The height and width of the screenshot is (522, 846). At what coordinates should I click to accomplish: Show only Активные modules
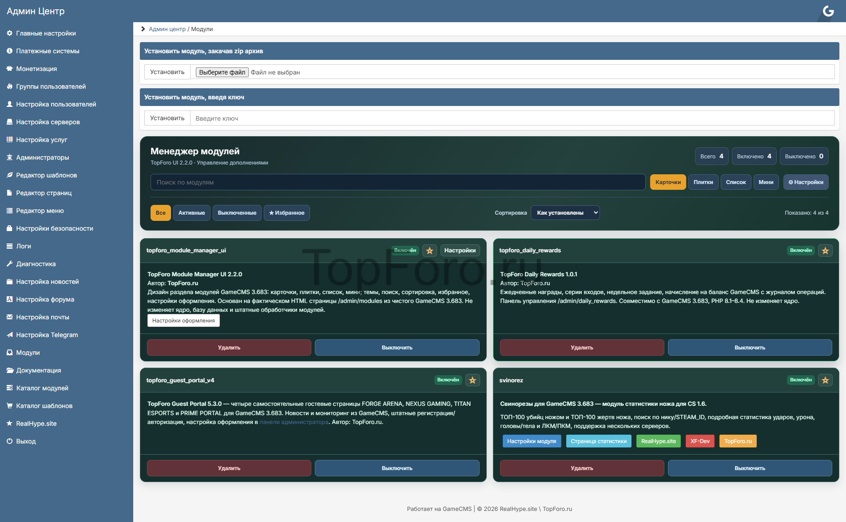pos(192,213)
